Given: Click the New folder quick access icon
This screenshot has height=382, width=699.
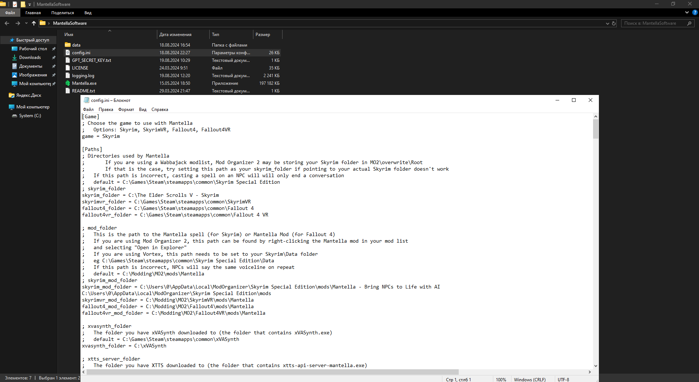Looking at the screenshot, I should [23, 4].
